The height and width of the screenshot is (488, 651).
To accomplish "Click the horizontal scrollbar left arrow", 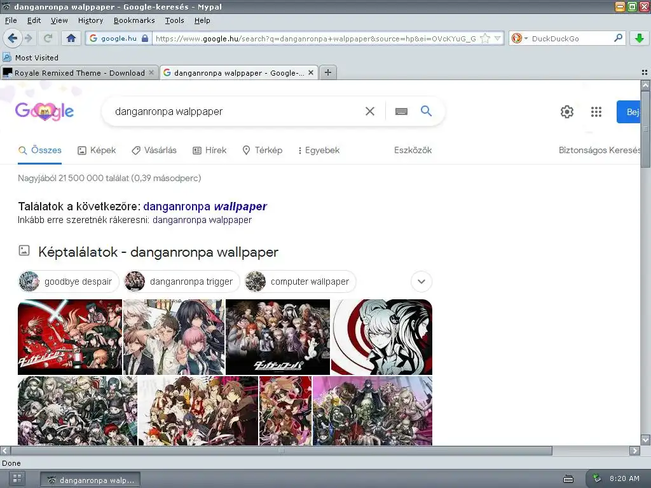I will click(x=5, y=451).
